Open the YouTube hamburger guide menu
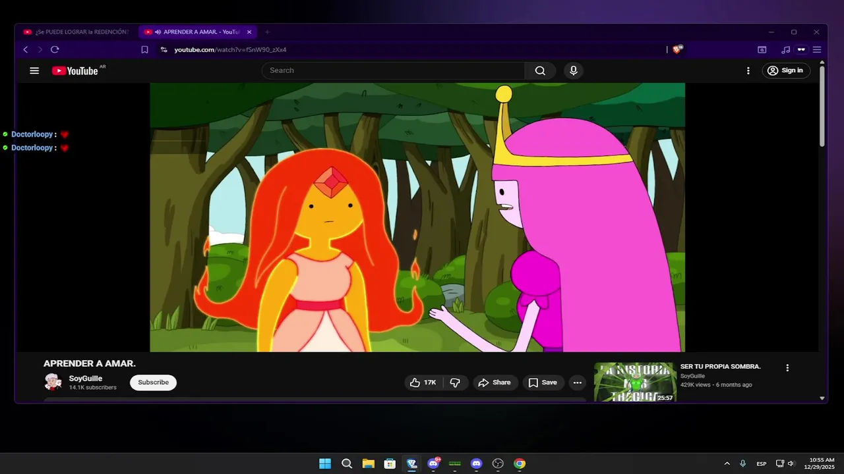Screen dimensions: 844x474 pos(34,70)
